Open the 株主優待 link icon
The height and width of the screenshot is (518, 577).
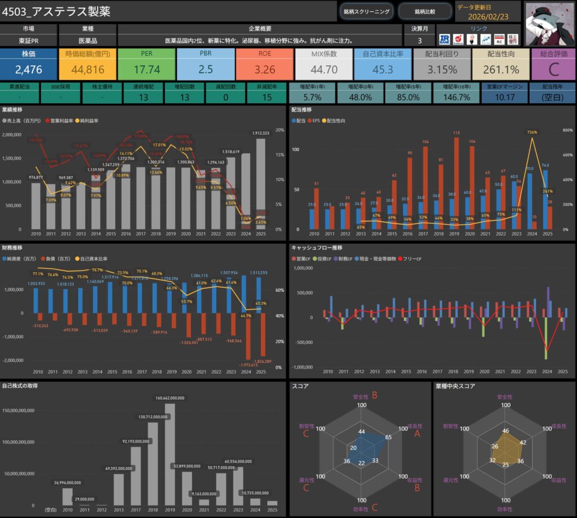[x=513, y=39]
